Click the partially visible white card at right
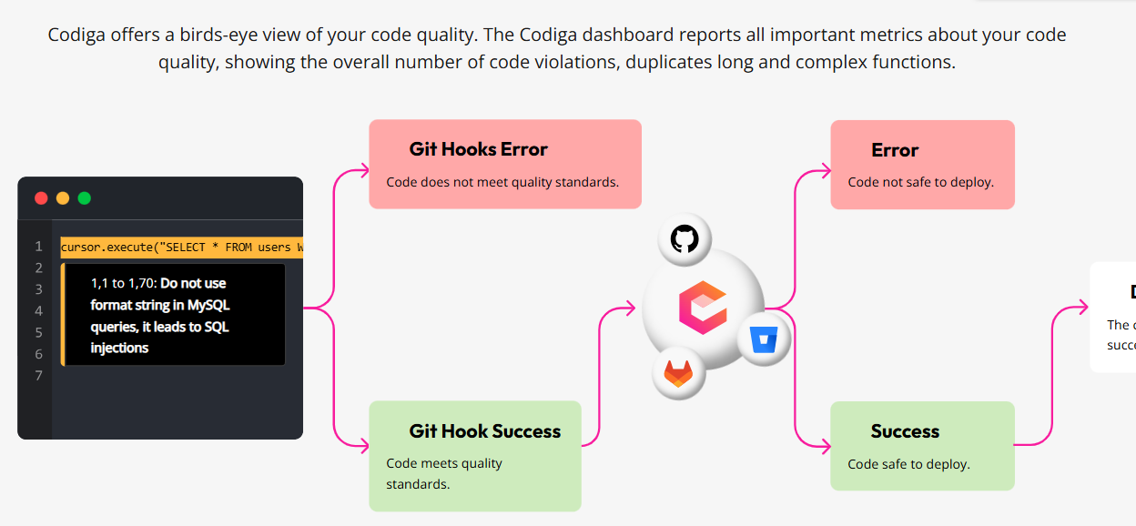Screen dimensions: 1136x526 (x=1112, y=318)
